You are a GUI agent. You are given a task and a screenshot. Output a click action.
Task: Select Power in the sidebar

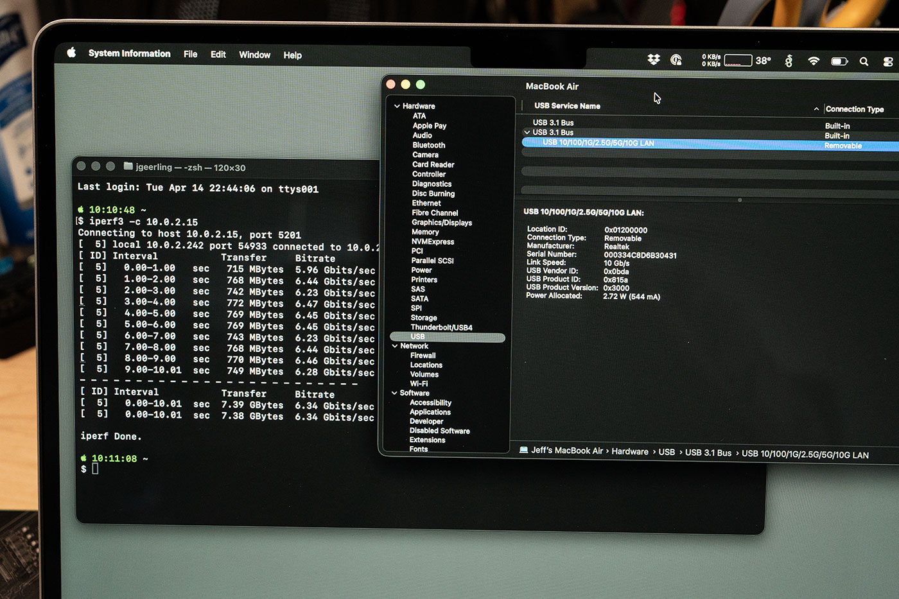421,270
